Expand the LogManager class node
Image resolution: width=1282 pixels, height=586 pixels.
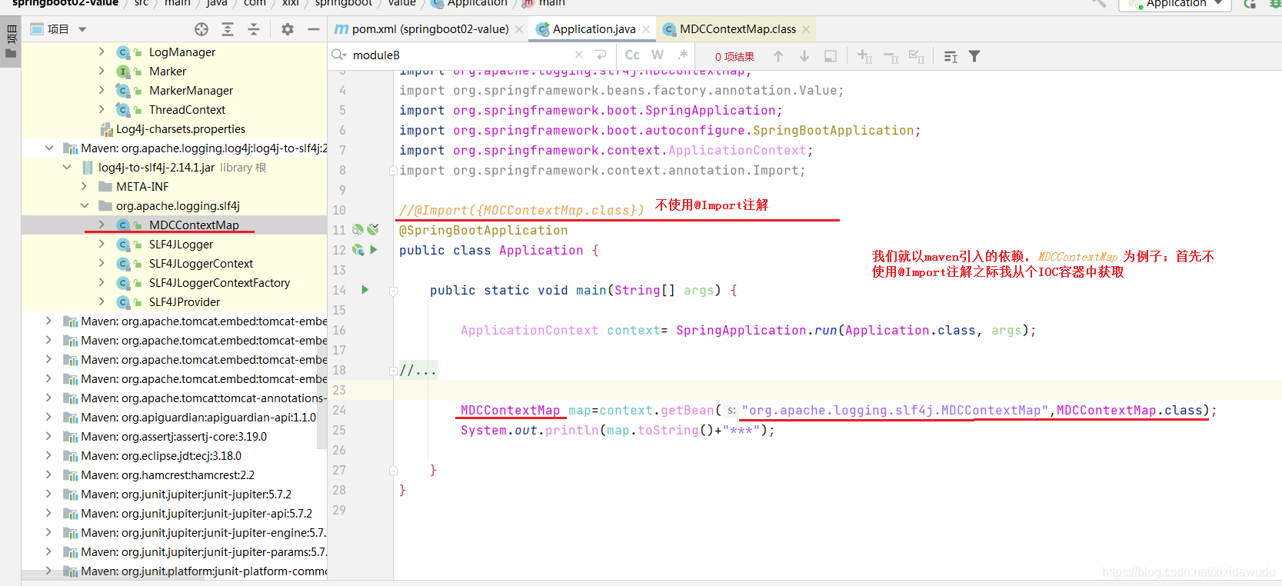102,52
